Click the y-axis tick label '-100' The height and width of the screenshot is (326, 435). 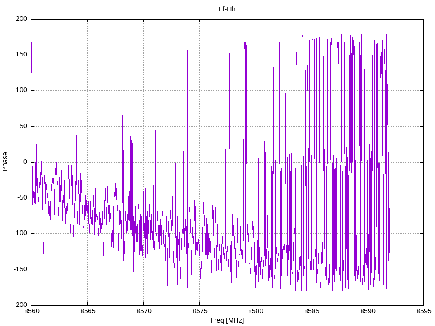pos(21,233)
